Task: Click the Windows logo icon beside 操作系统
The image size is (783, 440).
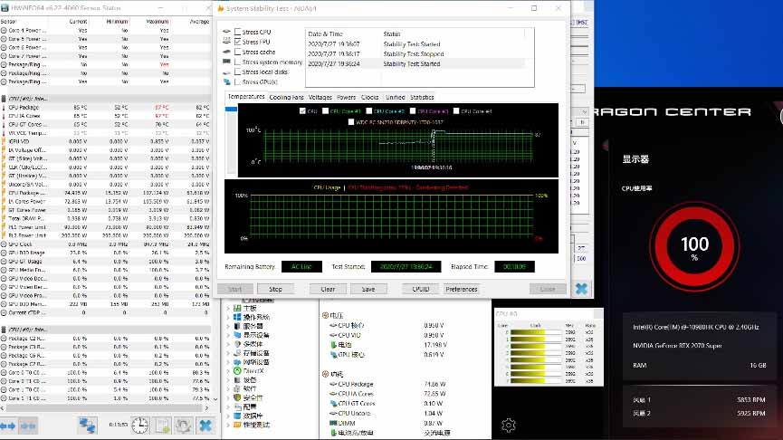Action: (x=237, y=317)
